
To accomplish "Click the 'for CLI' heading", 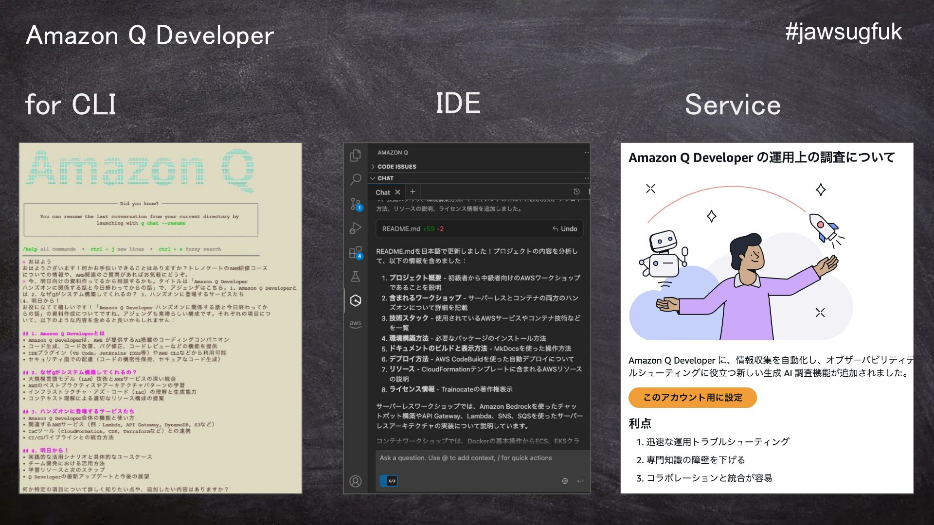I will 71,105.
